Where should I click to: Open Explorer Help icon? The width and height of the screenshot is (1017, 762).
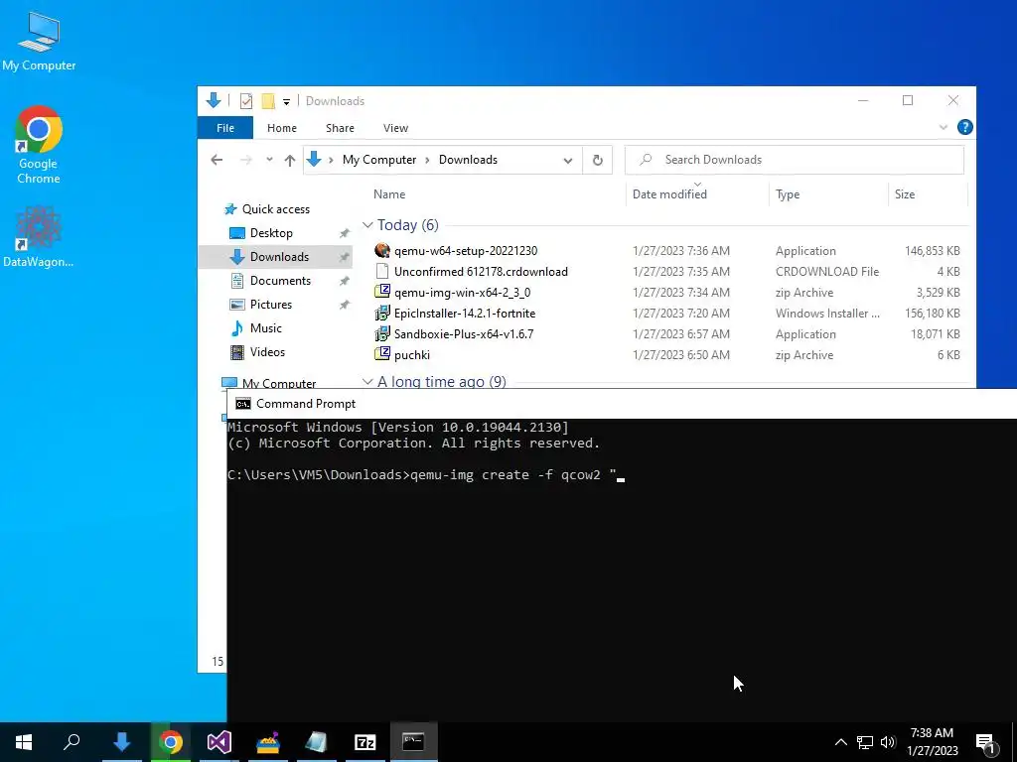click(965, 127)
